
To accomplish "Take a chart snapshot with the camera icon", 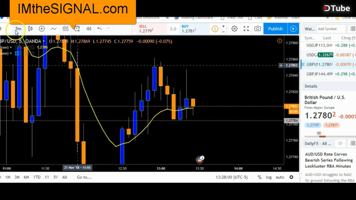I will coord(258,28).
